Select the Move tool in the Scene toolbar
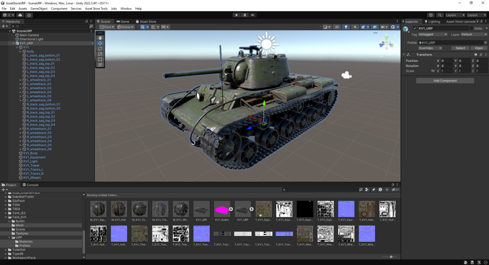The height and width of the screenshot is (265, 489). coord(100,43)
